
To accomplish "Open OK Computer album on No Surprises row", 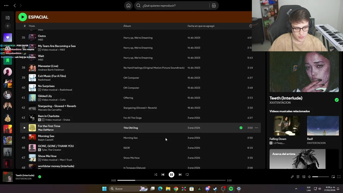I will coord(131,88).
